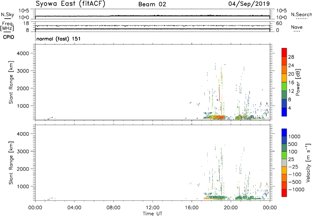Click the 'normal (fast) 151' text
Viewport: 312px width, 216px height.
pos(58,39)
